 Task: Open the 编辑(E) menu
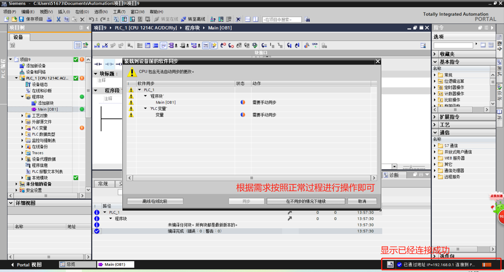28,12
